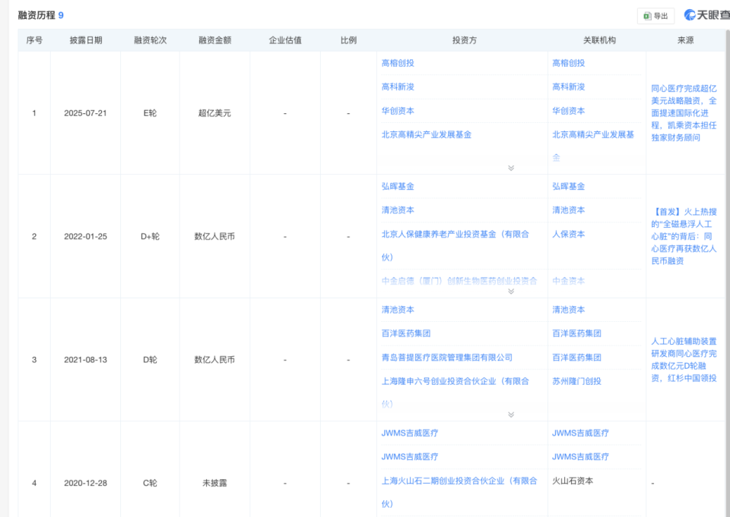Open 北京人保健康养老产业投资基金 investor link
Image resolution: width=730 pixels, height=517 pixels.
pos(455,234)
